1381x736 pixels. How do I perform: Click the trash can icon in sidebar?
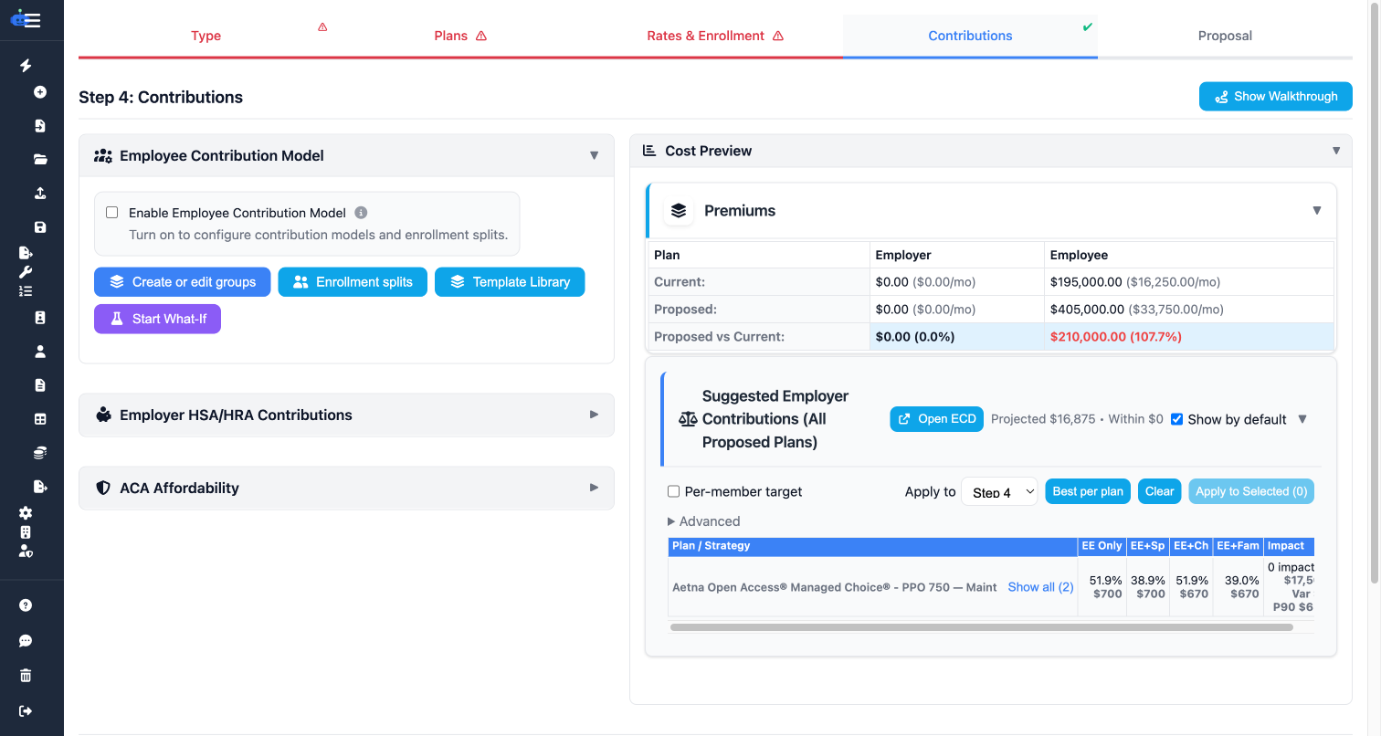[26, 676]
